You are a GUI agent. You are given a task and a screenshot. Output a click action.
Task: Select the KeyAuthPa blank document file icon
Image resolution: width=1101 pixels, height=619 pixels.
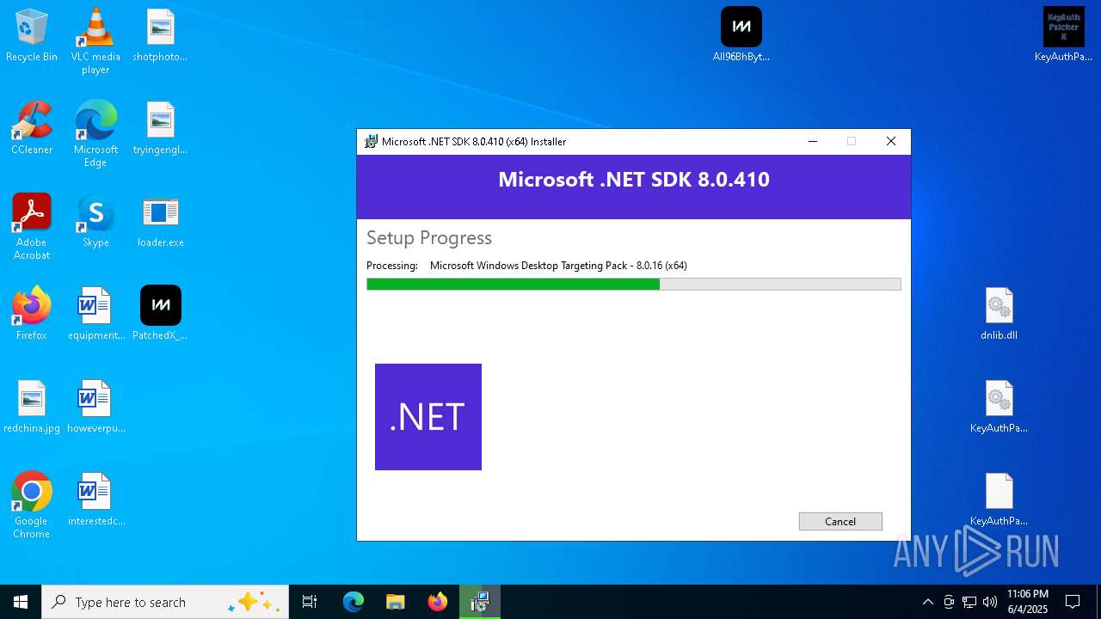(999, 500)
